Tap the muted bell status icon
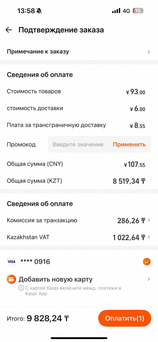Viewport: 158px width, 342px height. [39, 11]
